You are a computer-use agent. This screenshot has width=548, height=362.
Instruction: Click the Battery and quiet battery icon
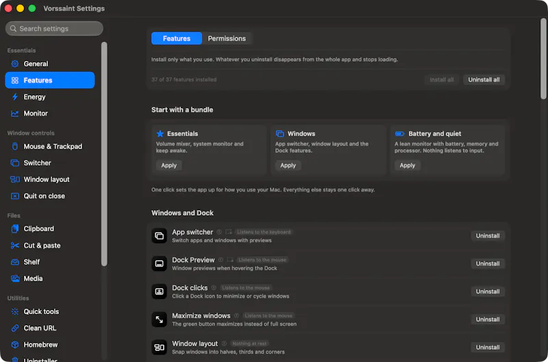[x=399, y=133]
